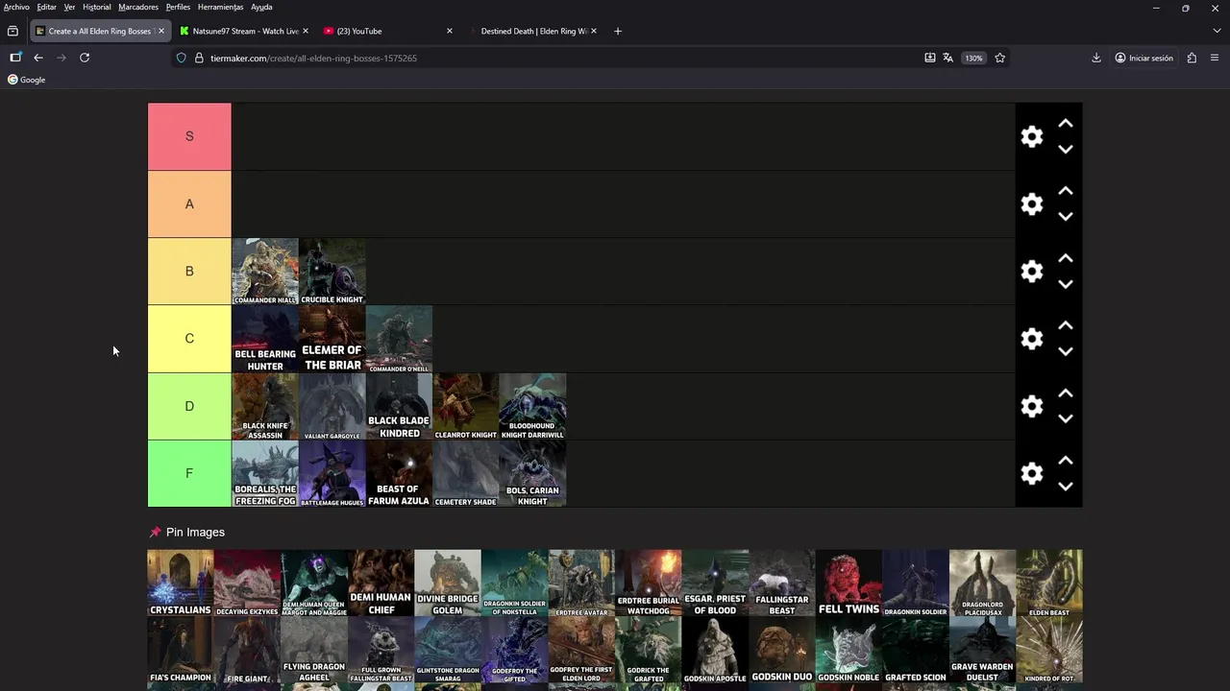
Task: Open the Ayuda menu
Action: pos(261,7)
